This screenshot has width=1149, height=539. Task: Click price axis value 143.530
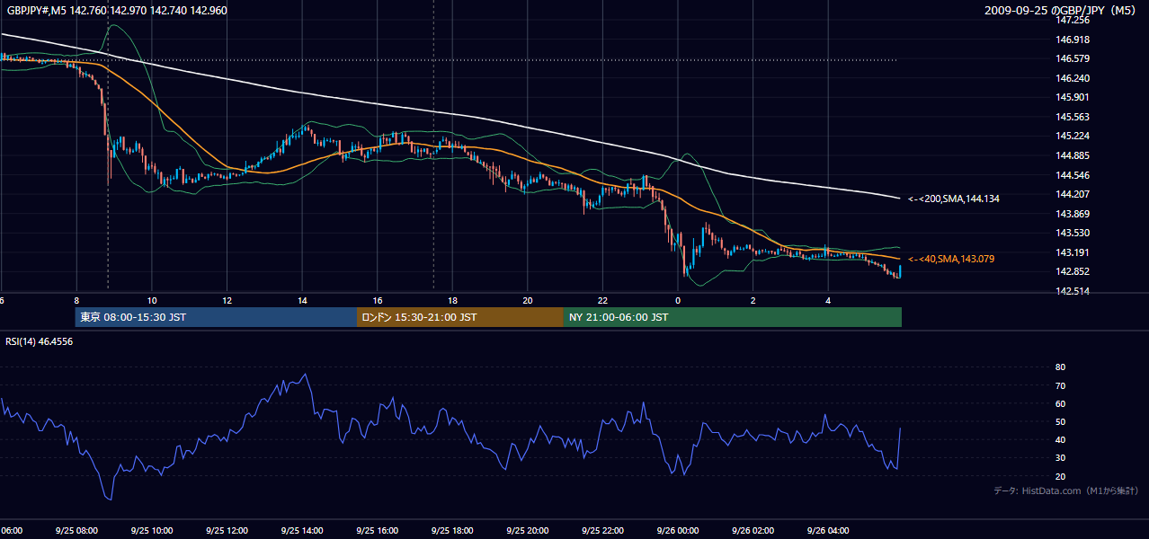pos(1074,233)
